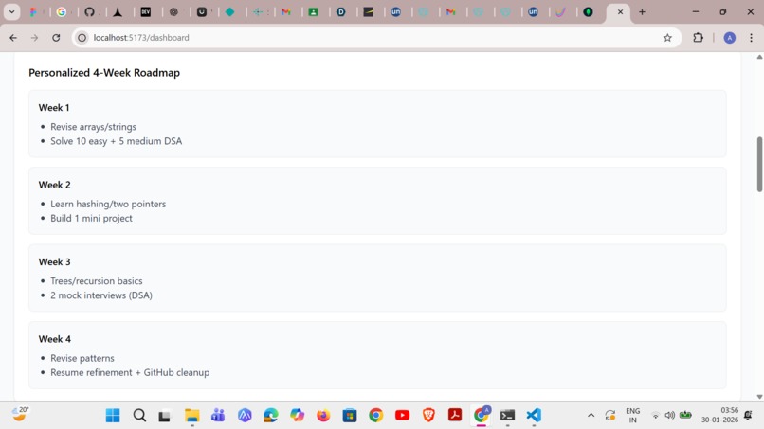Go forward to the next page
The height and width of the screenshot is (429, 764).
(34, 38)
